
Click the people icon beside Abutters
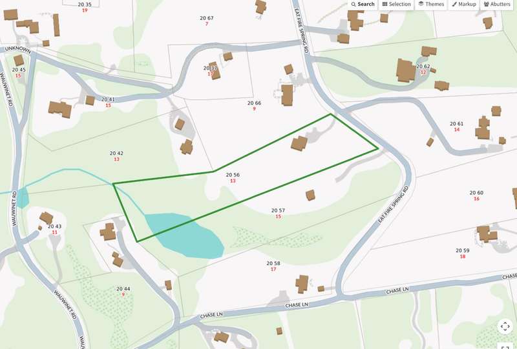click(x=487, y=5)
